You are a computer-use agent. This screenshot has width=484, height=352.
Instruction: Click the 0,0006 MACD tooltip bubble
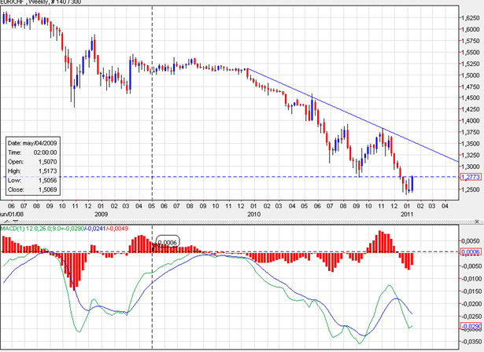point(168,240)
